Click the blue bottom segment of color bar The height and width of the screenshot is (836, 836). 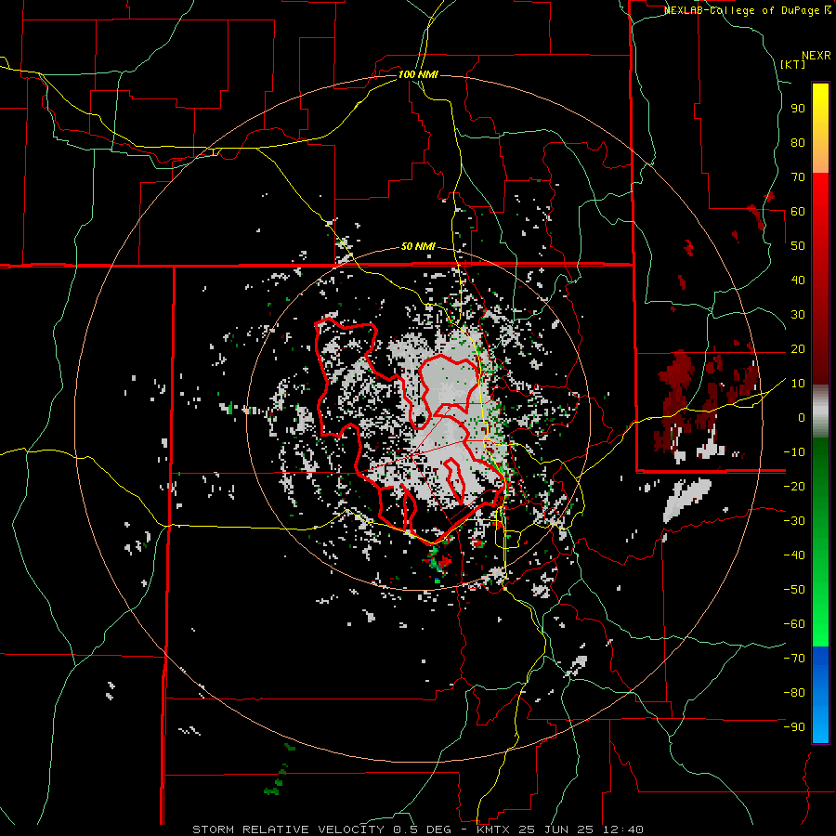tap(820, 695)
